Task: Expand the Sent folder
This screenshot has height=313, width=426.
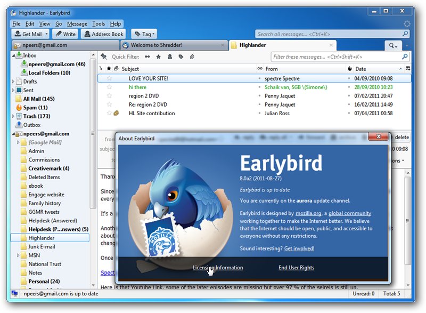Action: (x=13, y=90)
